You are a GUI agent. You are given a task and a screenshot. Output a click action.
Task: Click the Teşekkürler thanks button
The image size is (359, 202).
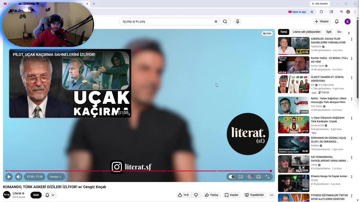pyautogui.click(x=254, y=195)
